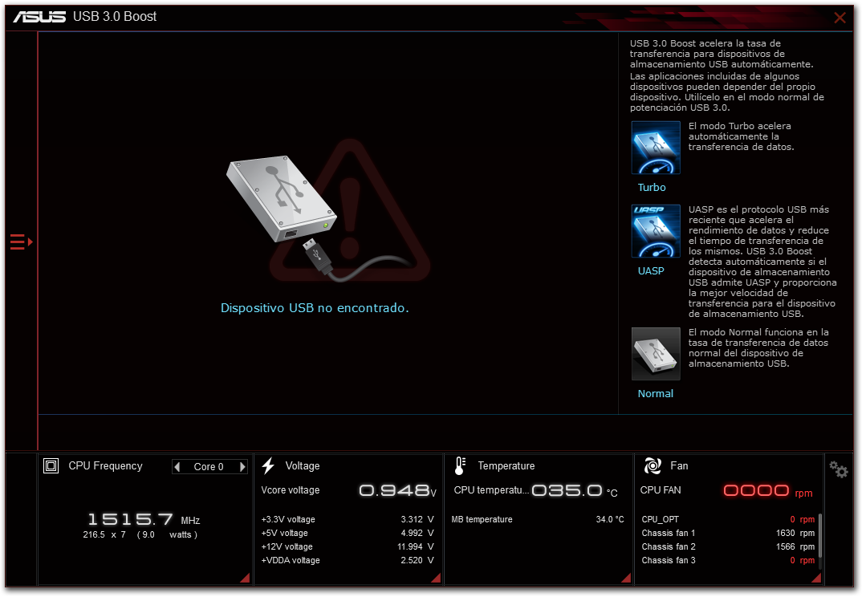The height and width of the screenshot is (601, 866).
Task: Open the side menu with the red hamburger arrow icon
Action: coord(22,242)
